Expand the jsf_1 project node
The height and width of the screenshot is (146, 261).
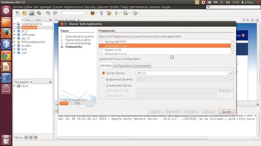pyautogui.click(x=15, y=31)
